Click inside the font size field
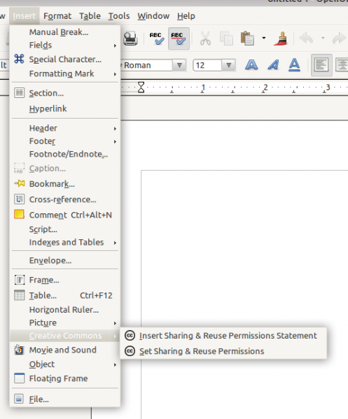Image resolution: width=348 pixels, height=419 pixels. coord(207,65)
